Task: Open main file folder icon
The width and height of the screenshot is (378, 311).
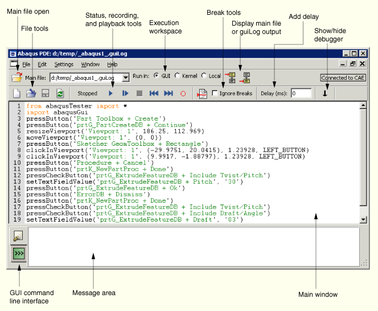Action: [17, 77]
